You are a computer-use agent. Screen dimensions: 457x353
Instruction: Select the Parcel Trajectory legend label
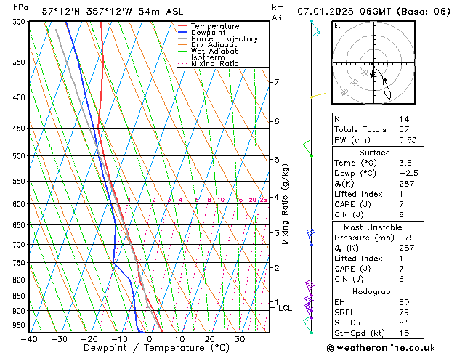point(225,38)
